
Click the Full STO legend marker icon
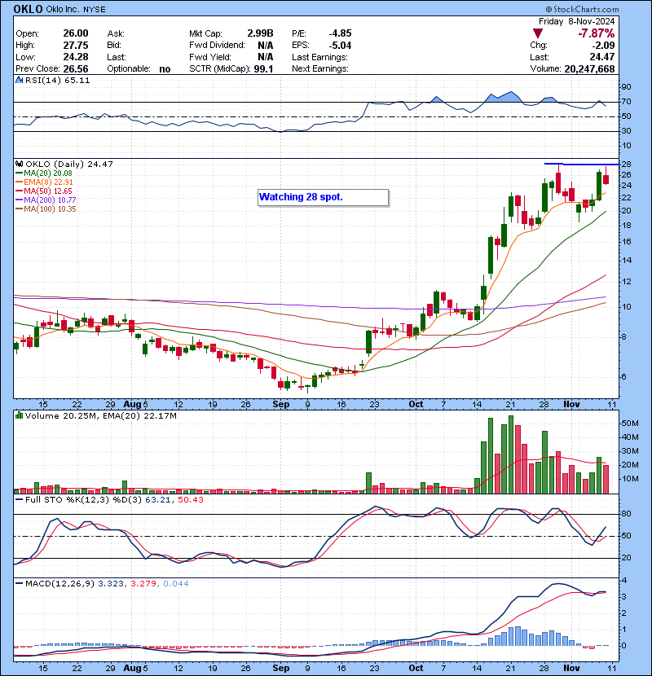(x=18, y=498)
